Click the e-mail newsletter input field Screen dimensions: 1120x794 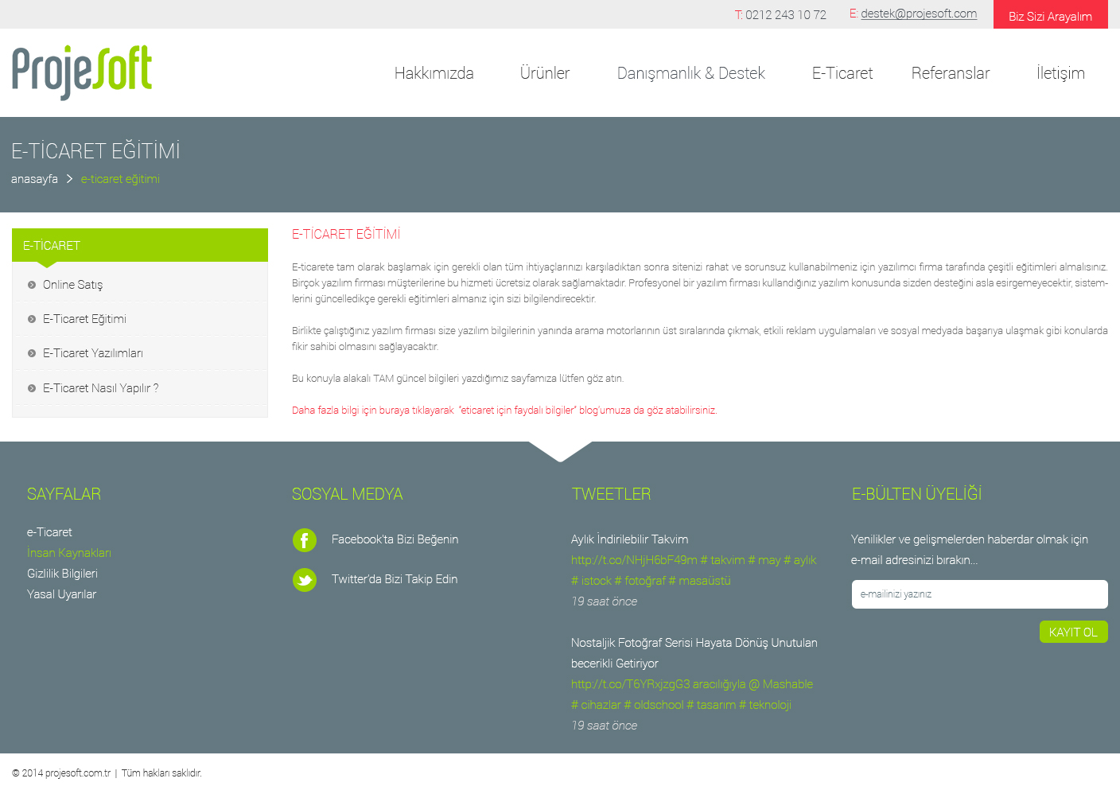(979, 594)
